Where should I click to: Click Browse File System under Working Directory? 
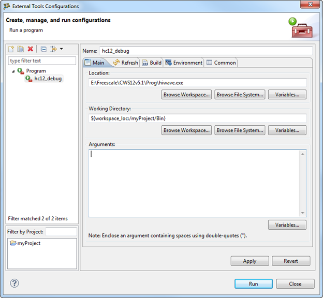[240, 130]
